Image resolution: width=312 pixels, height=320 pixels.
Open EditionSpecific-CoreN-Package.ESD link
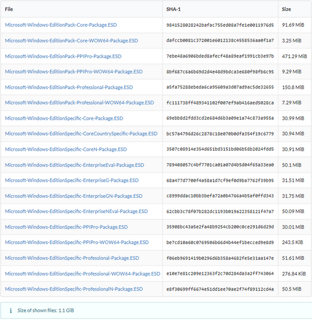(66, 149)
